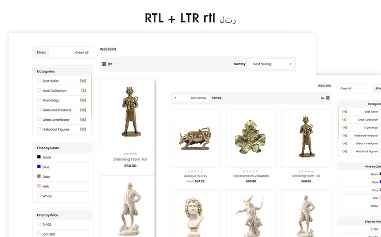The height and width of the screenshot is (237, 381).
Task: Open Shrinking From Toil title in RTL window
Action: tap(306, 176)
